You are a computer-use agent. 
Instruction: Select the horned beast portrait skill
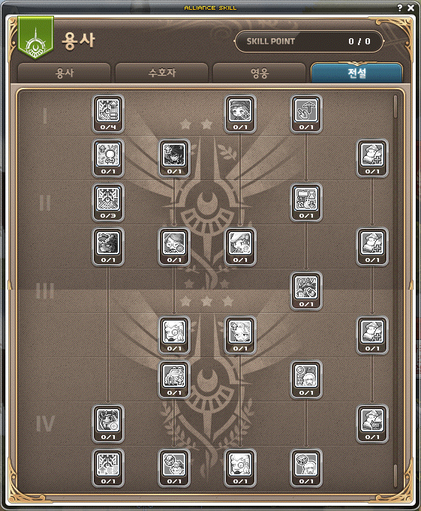click(x=108, y=246)
